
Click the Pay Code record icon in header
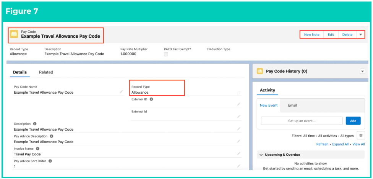point(14,34)
